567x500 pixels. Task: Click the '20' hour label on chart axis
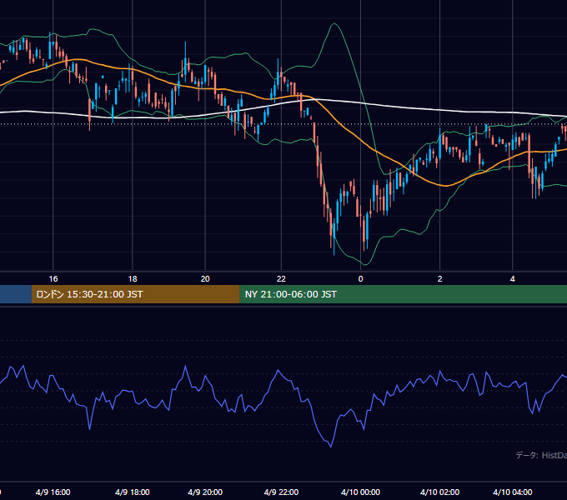click(x=205, y=278)
